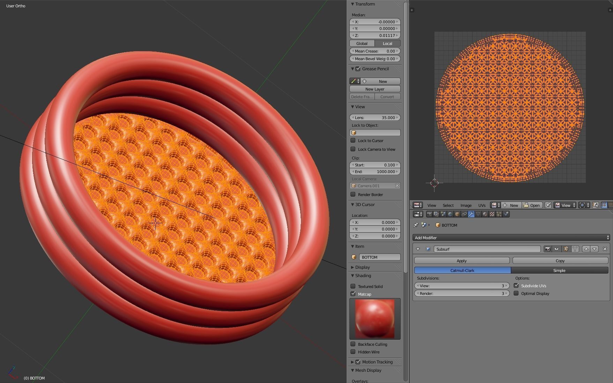The image size is (613, 383).
Task: Select the Modifiers wrench tab
Action: click(471, 214)
